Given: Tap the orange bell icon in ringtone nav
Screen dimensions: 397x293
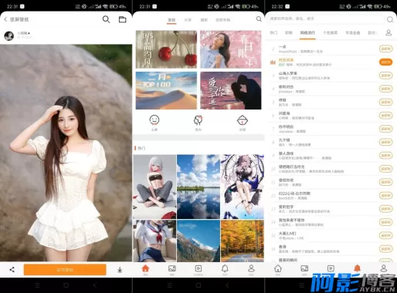Looking at the screenshot, I should (x=357, y=268).
